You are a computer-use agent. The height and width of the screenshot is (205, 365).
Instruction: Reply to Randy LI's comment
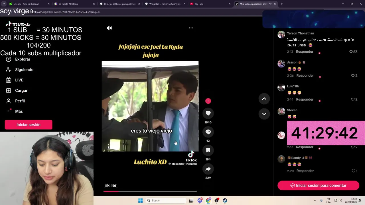(305, 171)
